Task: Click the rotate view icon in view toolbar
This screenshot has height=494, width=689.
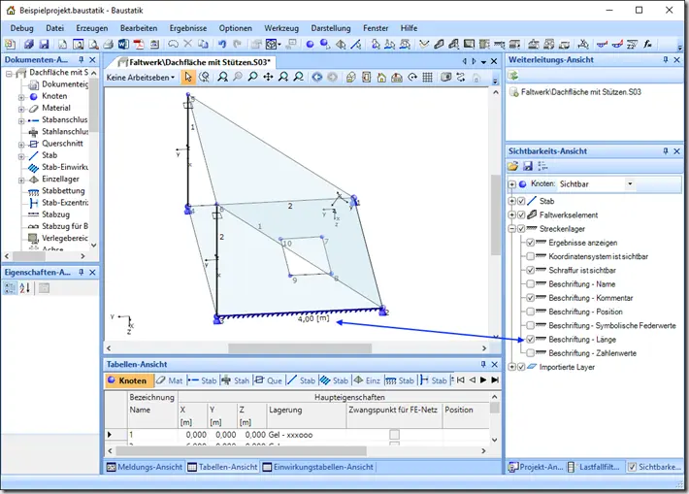Action: pyautogui.click(x=412, y=78)
